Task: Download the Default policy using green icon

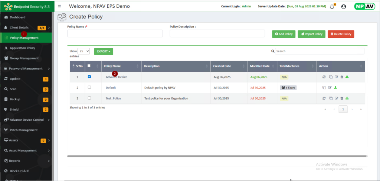Action: [x=335, y=88]
